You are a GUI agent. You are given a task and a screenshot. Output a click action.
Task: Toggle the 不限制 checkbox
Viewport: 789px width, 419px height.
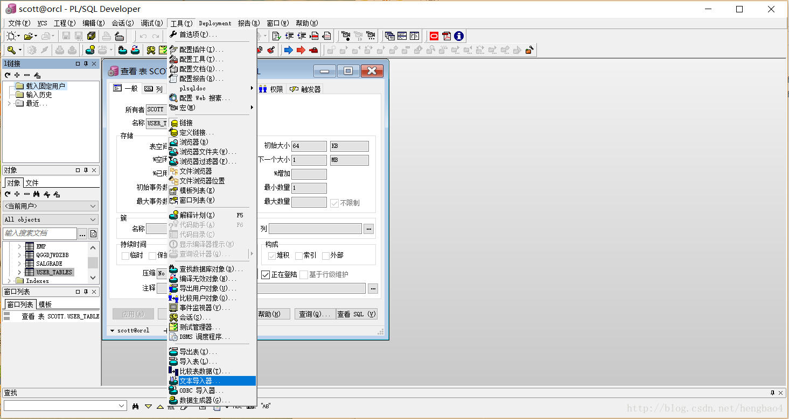[334, 203]
